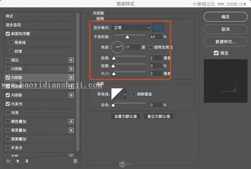Check the 光泽 checkbox
251x169 pixels.
(8, 113)
